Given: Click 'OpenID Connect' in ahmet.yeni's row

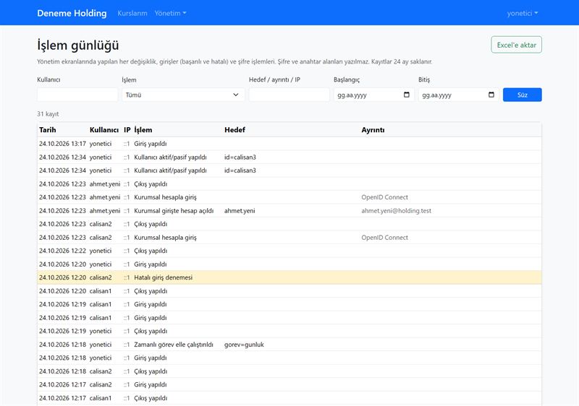Looking at the screenshot, I should pos(385,197).
